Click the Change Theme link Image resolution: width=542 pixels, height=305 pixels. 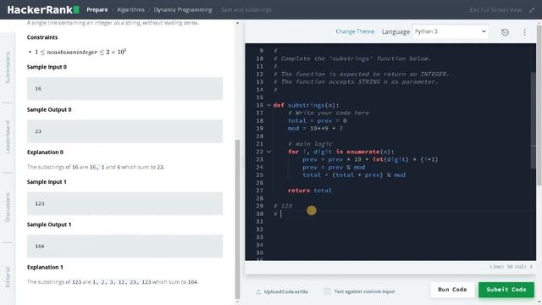(355, 31)
